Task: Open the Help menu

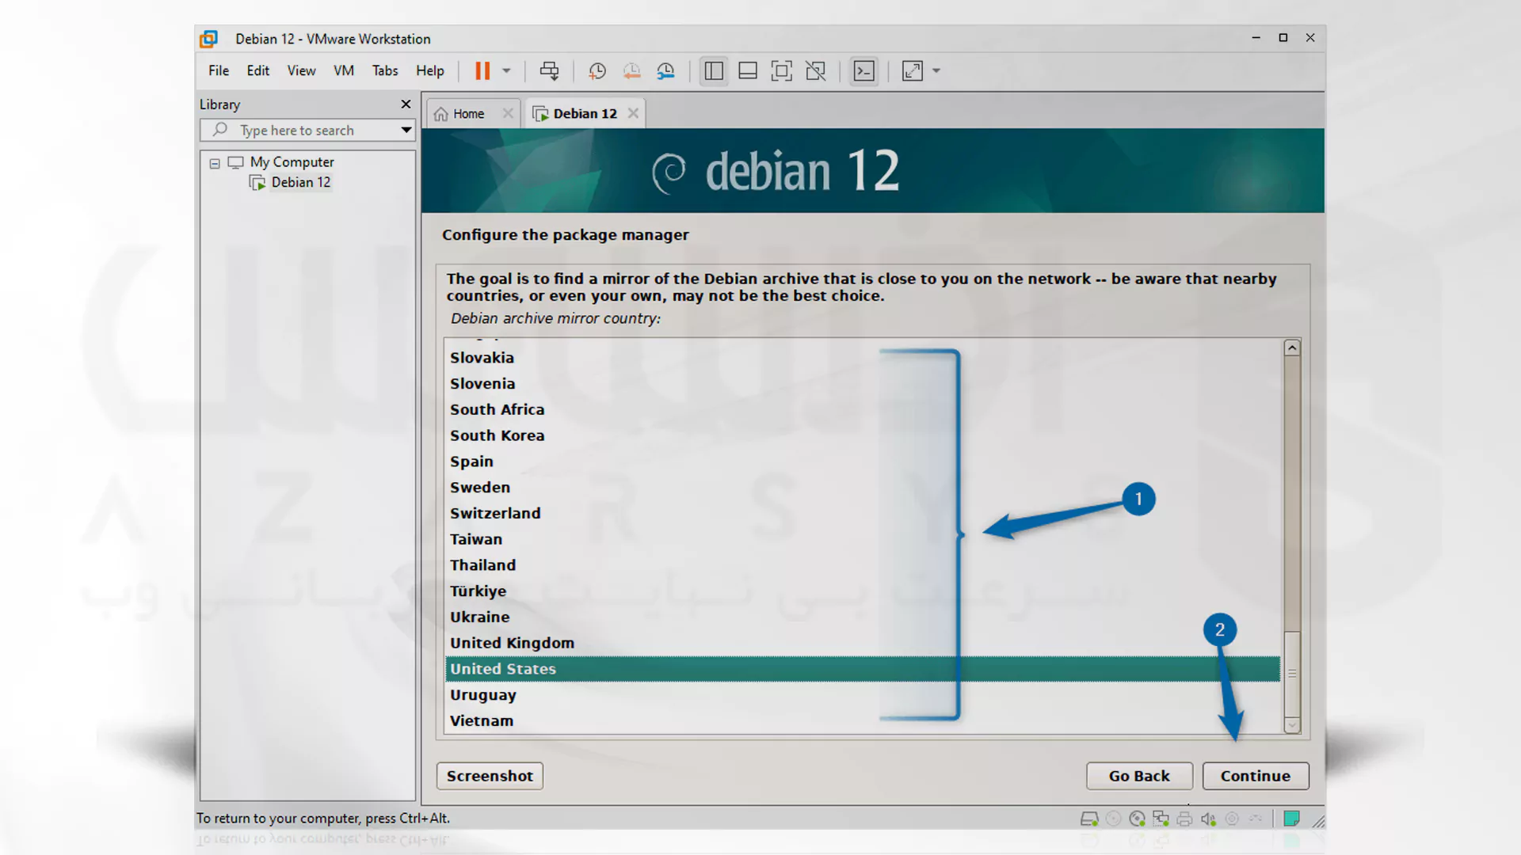Action: [430, 70]
